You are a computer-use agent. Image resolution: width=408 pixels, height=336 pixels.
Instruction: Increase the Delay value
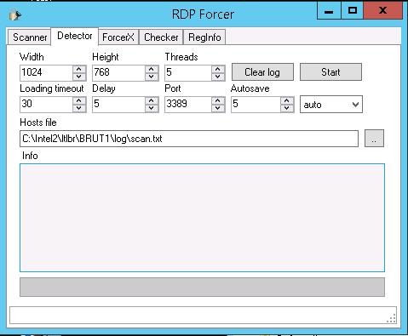(x=152, y=100)
